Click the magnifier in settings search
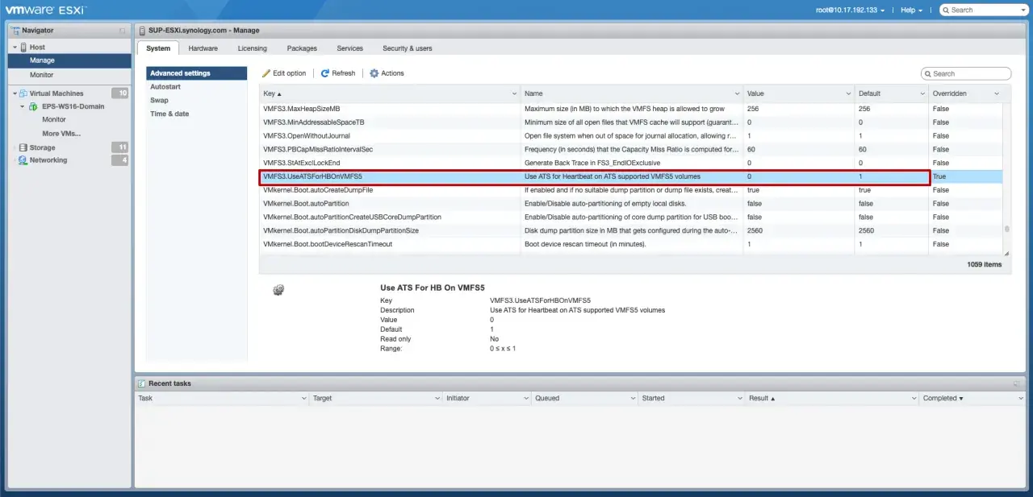The image size is (1033, 497). pyautogui.click(x=927, y=73)
